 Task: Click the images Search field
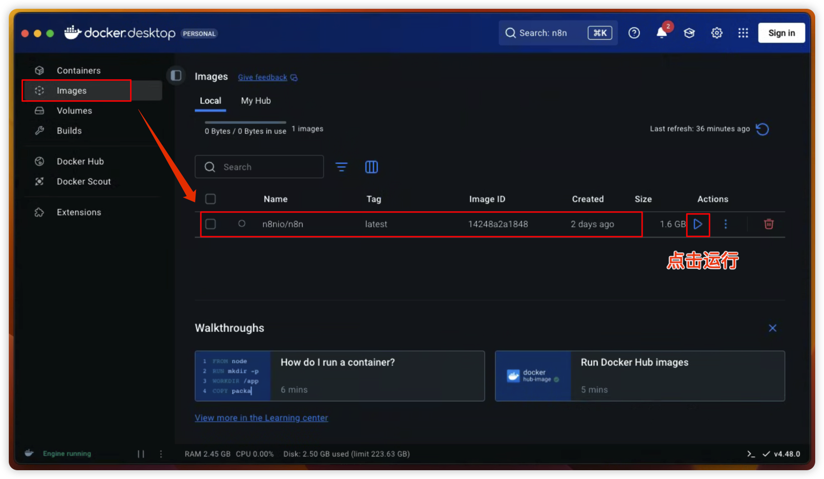point(259,167)
